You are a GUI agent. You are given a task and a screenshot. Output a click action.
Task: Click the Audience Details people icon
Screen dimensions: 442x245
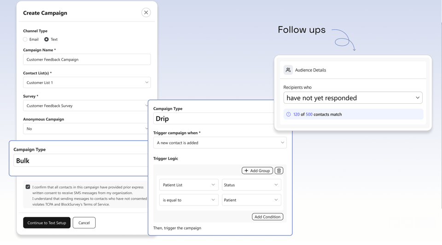click(x=288, y=70)
